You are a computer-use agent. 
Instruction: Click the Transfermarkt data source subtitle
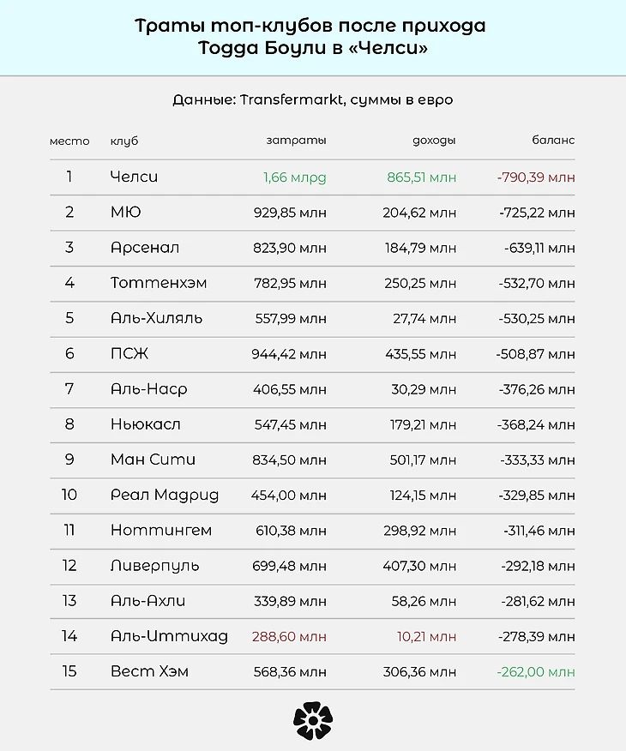pos(312,99)
